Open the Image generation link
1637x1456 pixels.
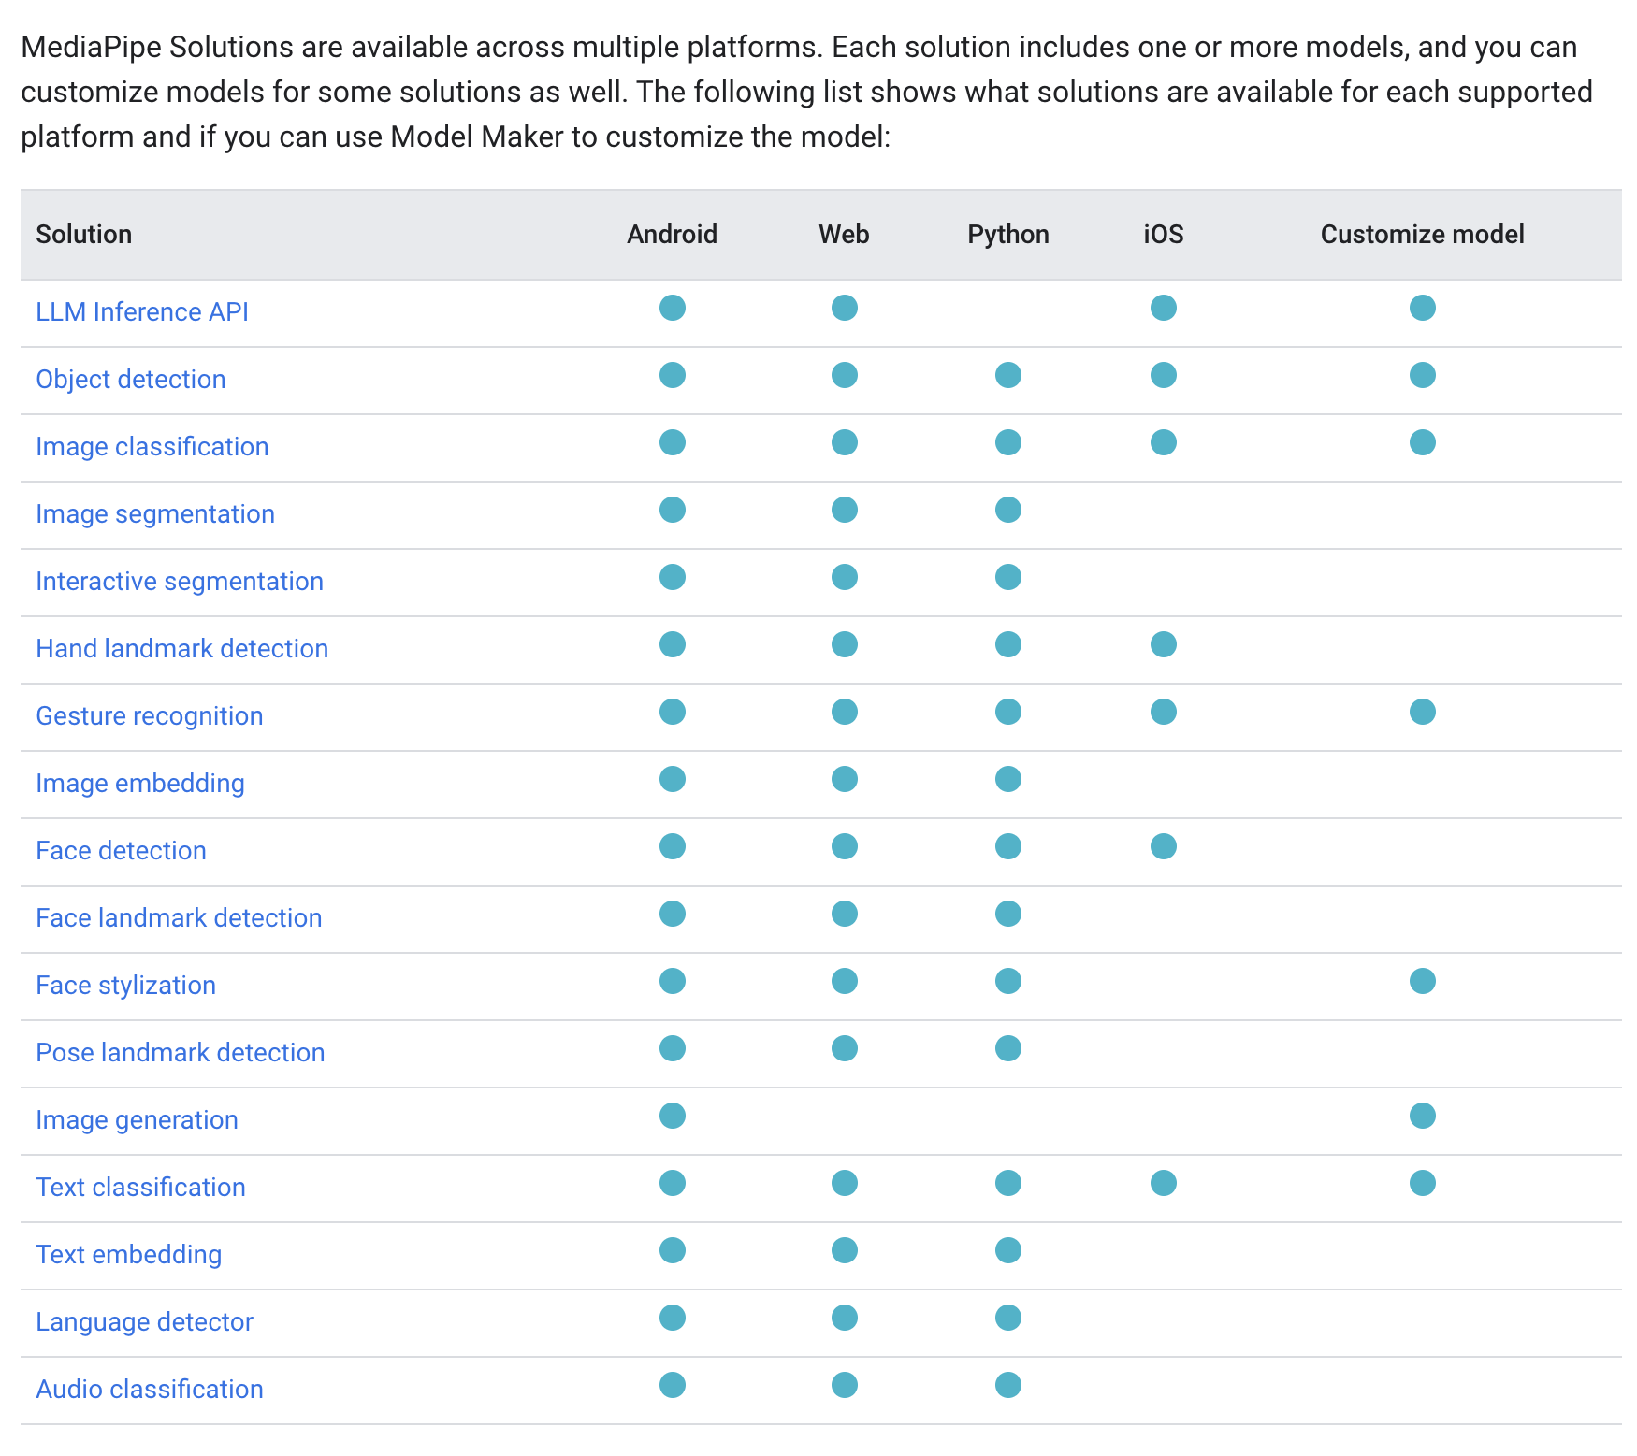click(138, 1119)
